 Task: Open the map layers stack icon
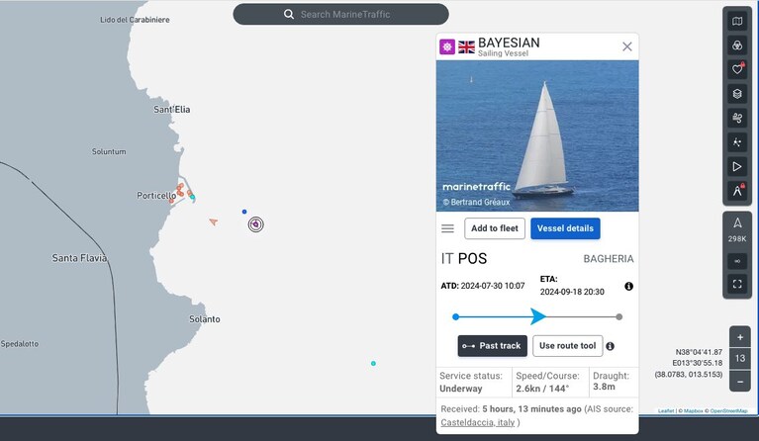737,94
